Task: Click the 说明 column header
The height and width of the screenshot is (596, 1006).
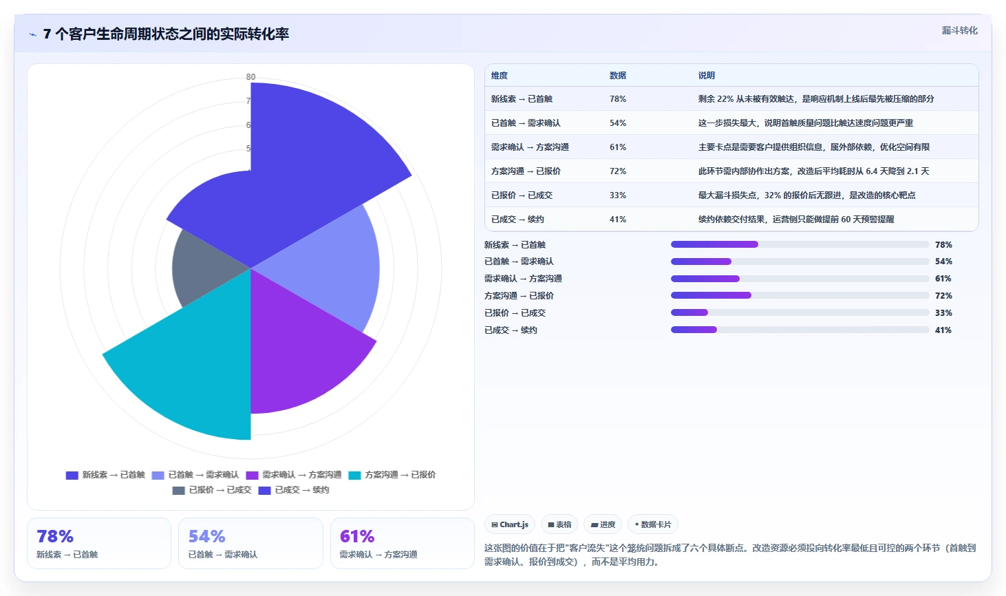Action: click(707, 76)
